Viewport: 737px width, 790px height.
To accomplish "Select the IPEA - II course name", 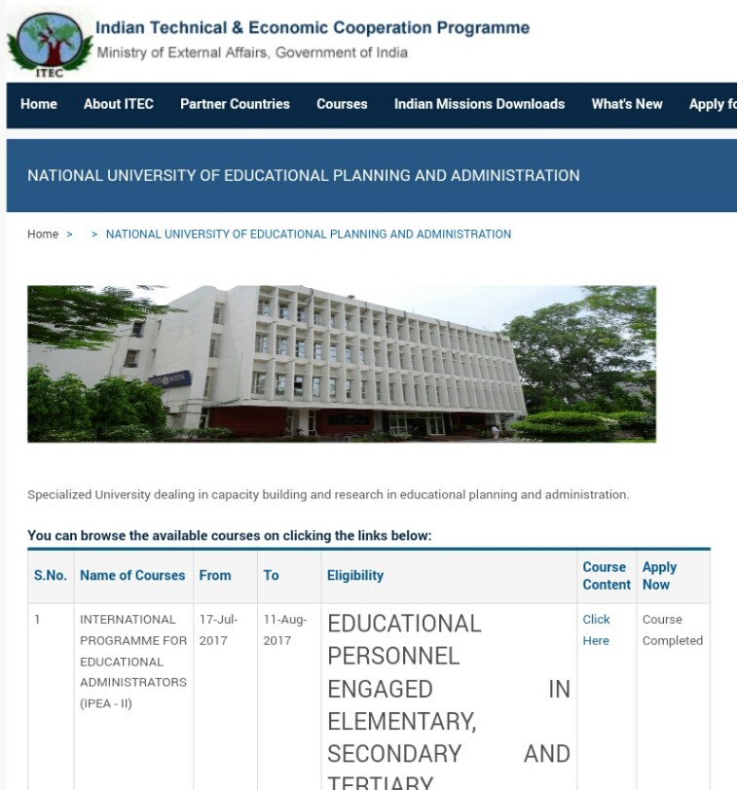I will [x=133, y=661].
